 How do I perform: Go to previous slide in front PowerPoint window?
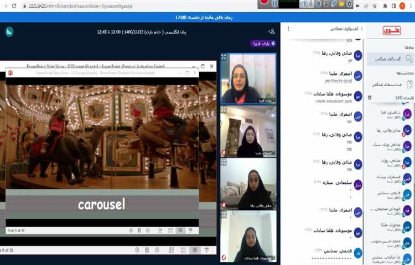(131, 230)
